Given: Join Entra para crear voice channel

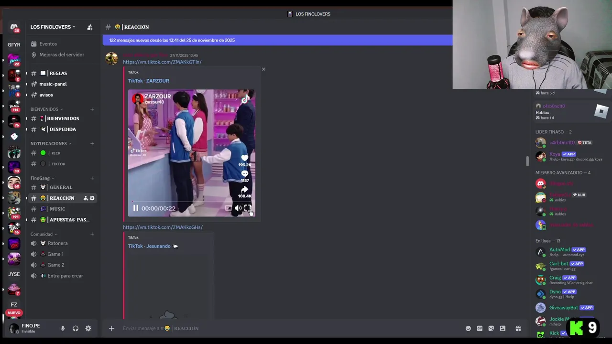Looking at the screenshot, I should pos(62,276).
